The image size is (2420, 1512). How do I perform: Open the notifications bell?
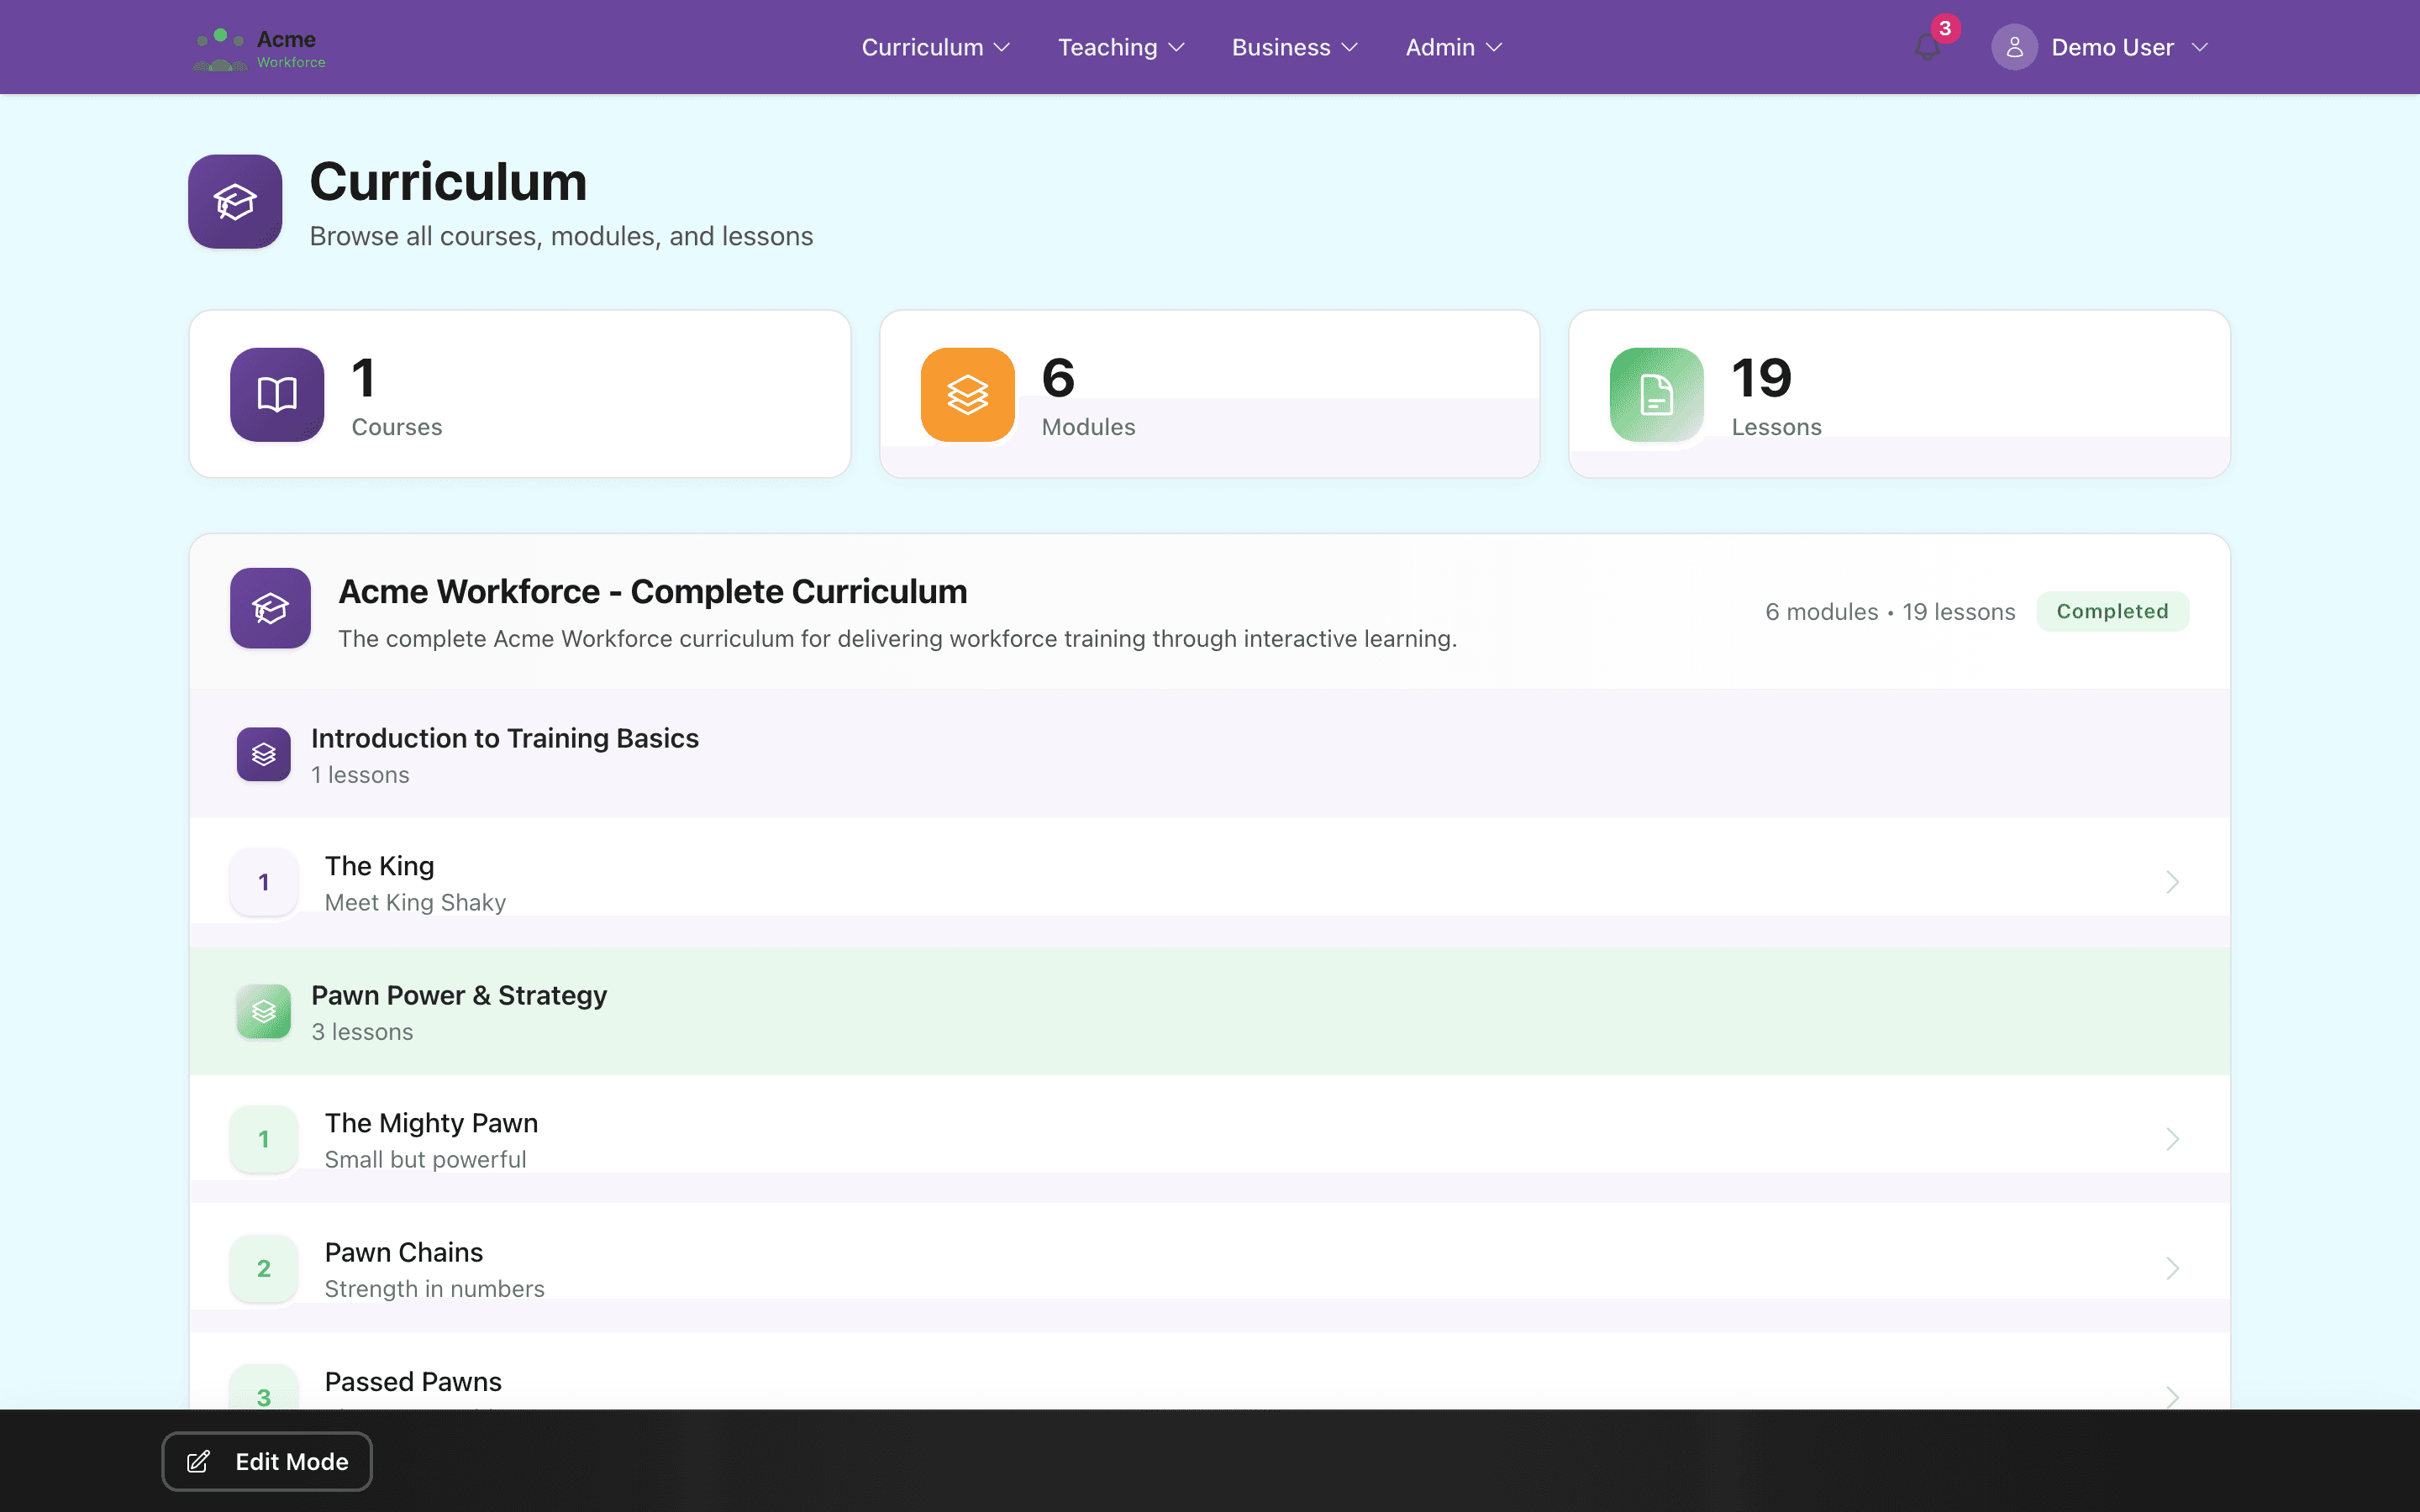1927,47
